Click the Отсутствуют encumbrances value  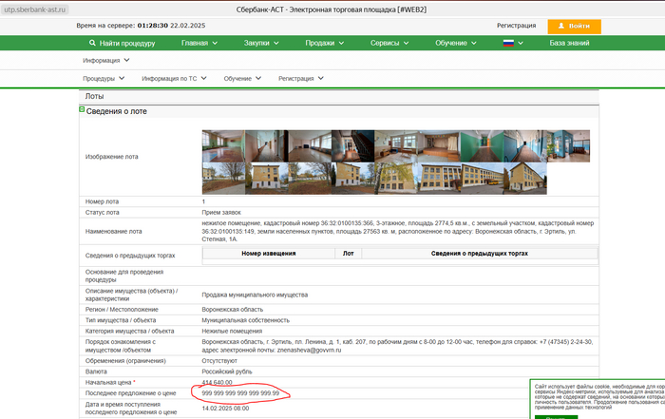219,361
